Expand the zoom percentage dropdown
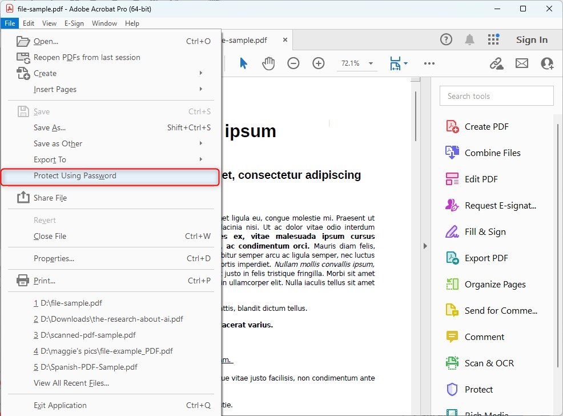 click(x=371, y=63)
